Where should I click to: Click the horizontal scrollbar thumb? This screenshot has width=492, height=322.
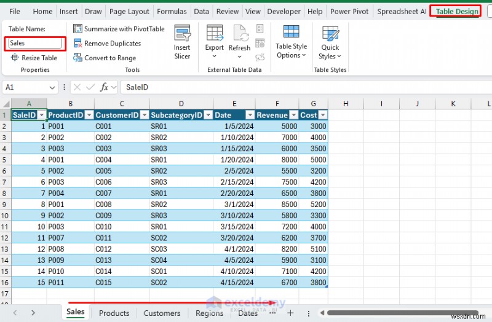coord(403,313)
